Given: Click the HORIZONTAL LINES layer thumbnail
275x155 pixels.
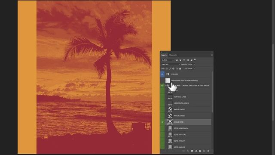Looking at the screenshot, I should [x=170, y=103].
